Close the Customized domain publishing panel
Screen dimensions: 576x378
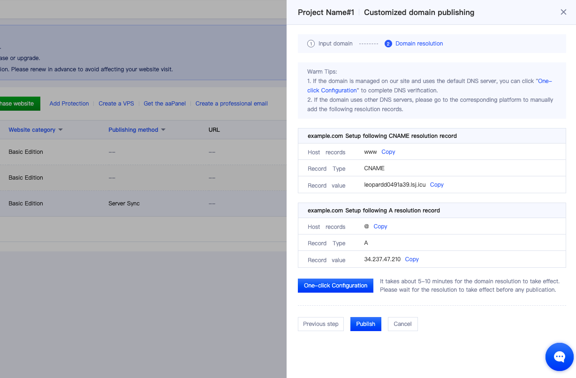point(563,12)
